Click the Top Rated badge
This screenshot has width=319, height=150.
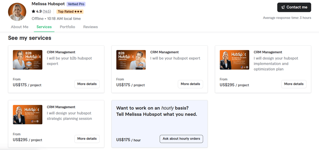point(70,11)
